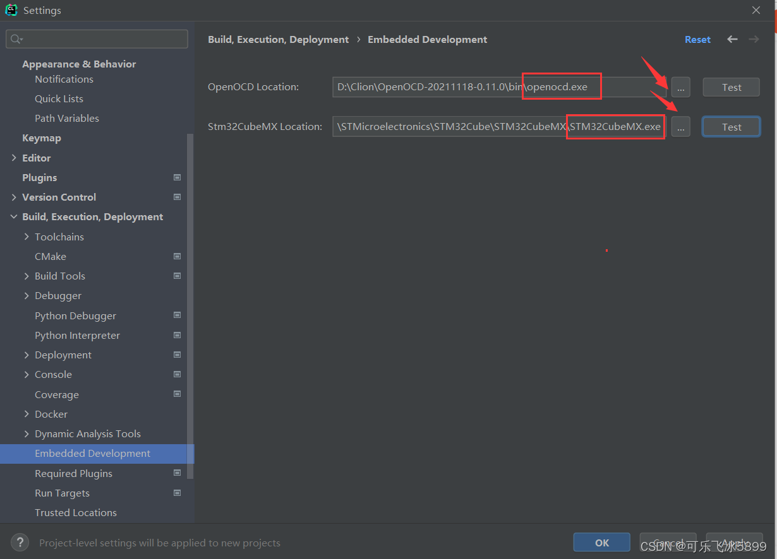Click the Reset link
The width and height of the screenshot is (777, 559).
point(697,39)
